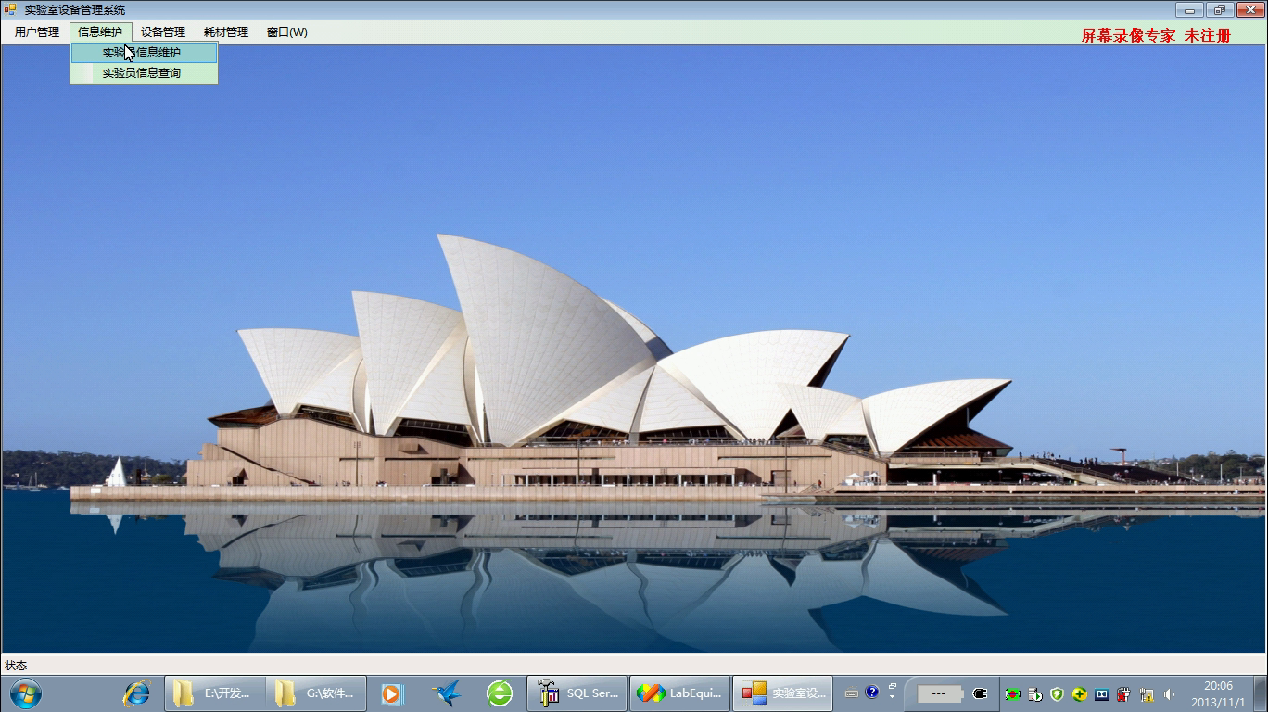Open the orange media player taskbar icon
This screenshot has height=712, width=1268.
click(x=391, y=693)
